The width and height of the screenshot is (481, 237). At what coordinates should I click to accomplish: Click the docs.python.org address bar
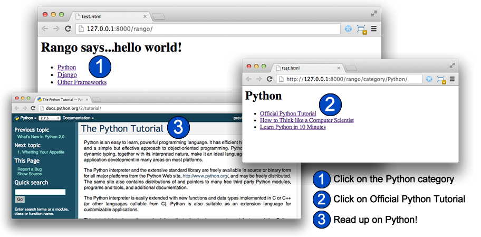click(x=141, y=108)
